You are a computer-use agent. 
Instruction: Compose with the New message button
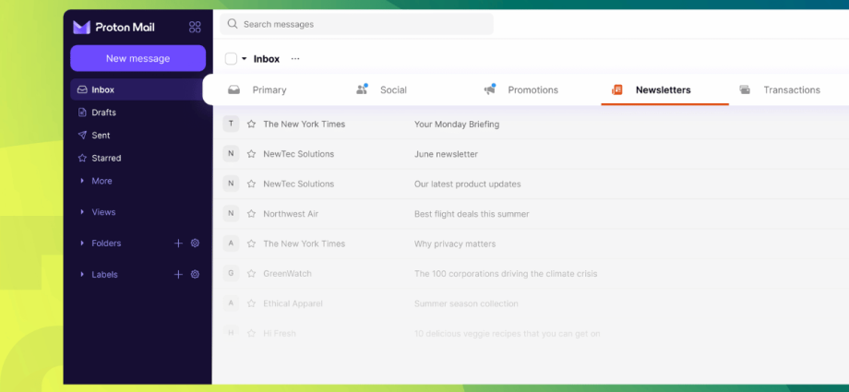coord(138,58)
